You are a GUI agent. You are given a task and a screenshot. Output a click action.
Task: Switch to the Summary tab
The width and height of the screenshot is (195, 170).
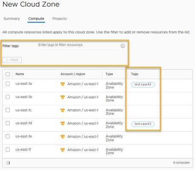pos(11,19)
